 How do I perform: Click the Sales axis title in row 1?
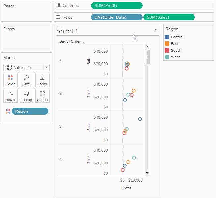[x=89, y=60]
